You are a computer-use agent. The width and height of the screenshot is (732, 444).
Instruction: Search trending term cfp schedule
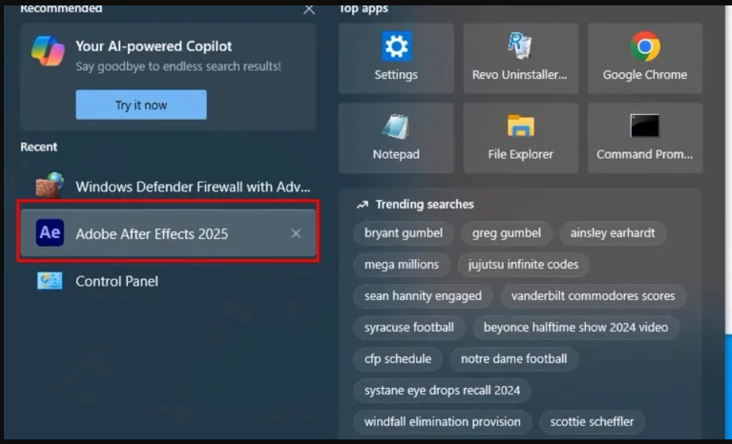tap(397, 359)
